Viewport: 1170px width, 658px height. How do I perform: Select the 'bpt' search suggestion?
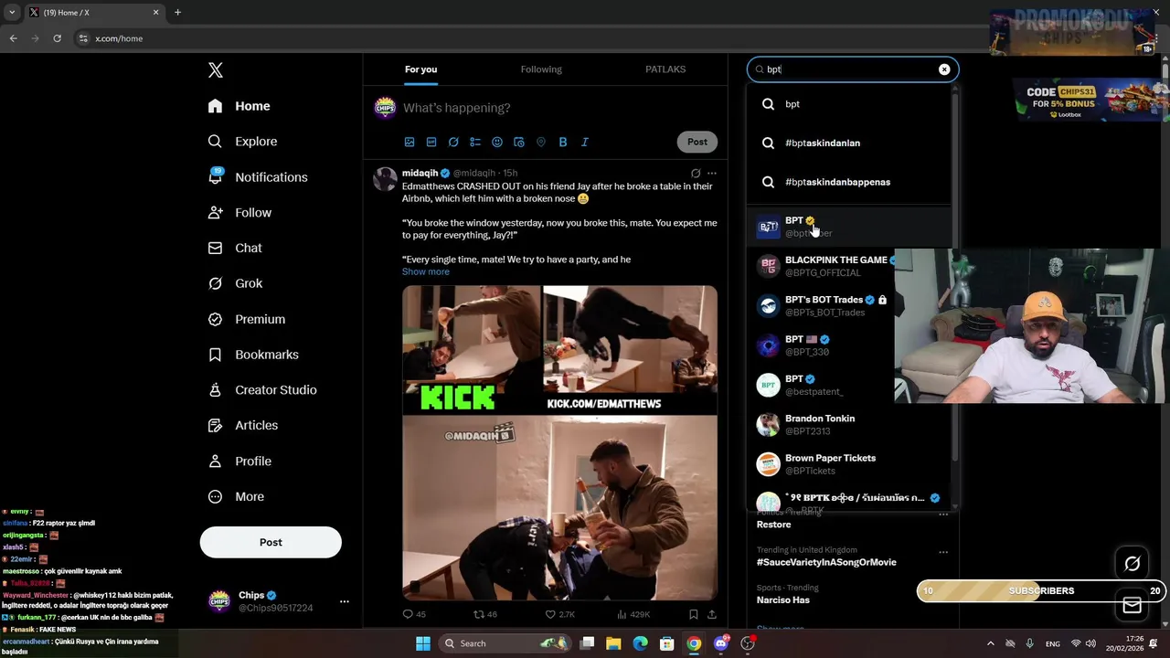pyautogui.click(x=850, y=104)
